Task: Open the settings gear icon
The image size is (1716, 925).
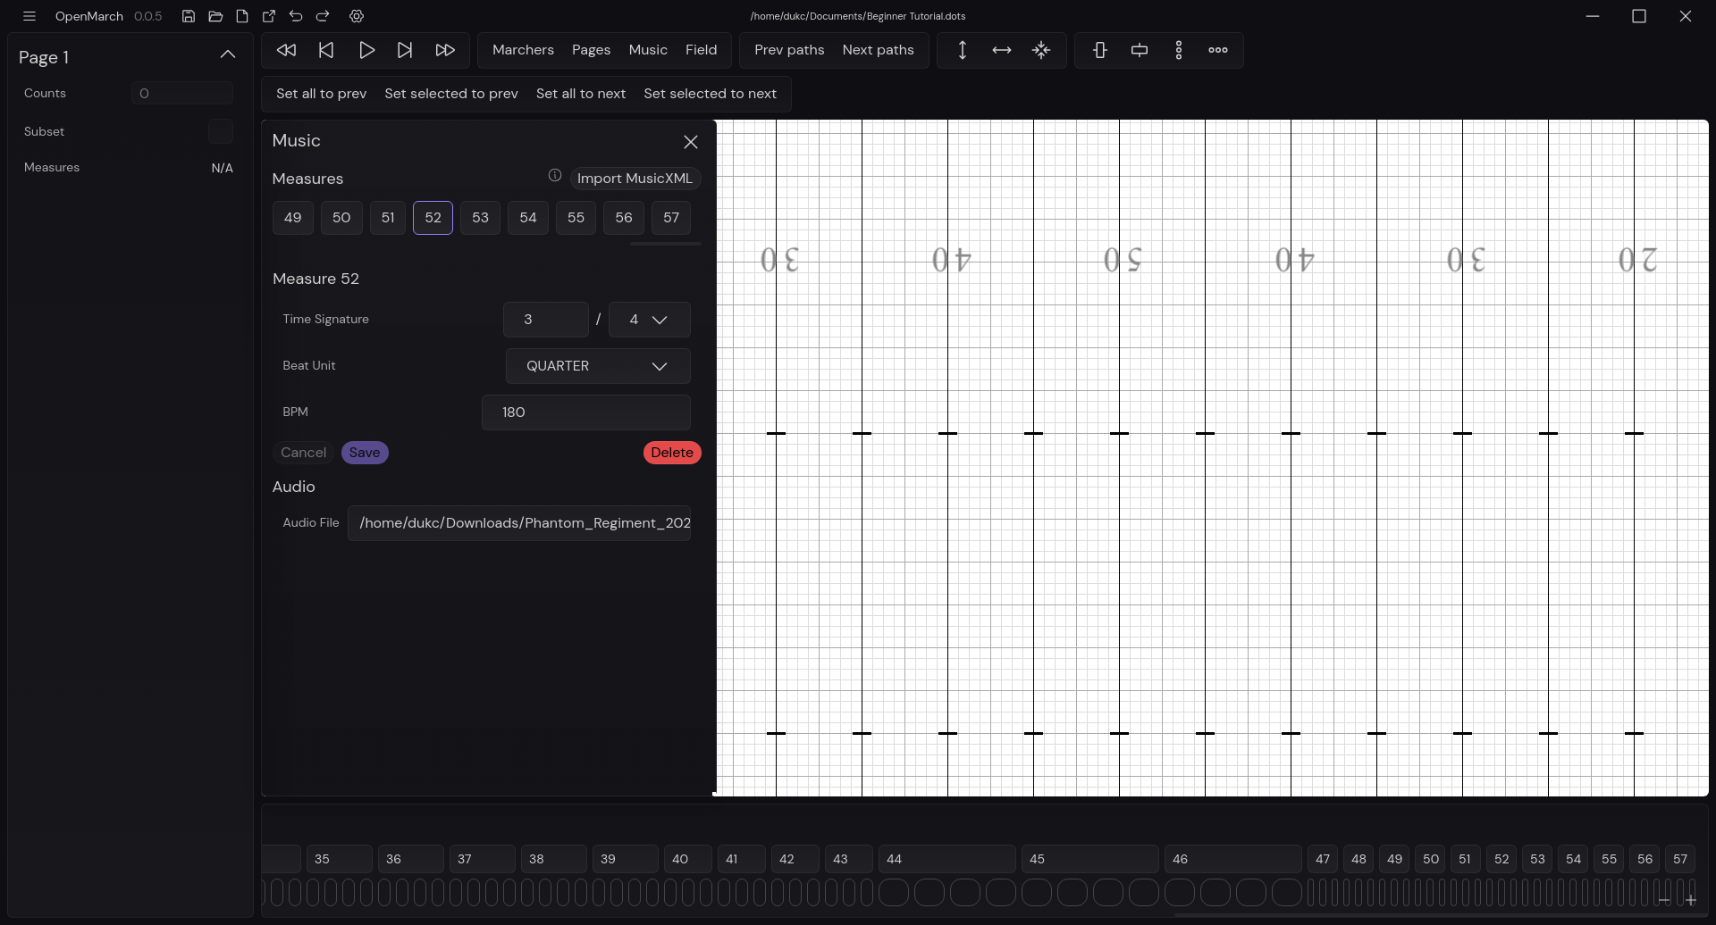Action: (x=357, y=16)
